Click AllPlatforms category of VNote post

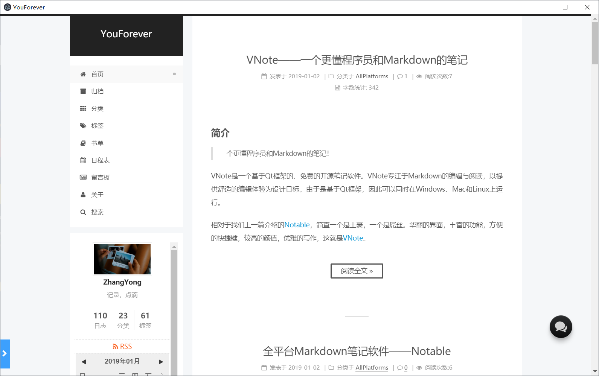372,76
